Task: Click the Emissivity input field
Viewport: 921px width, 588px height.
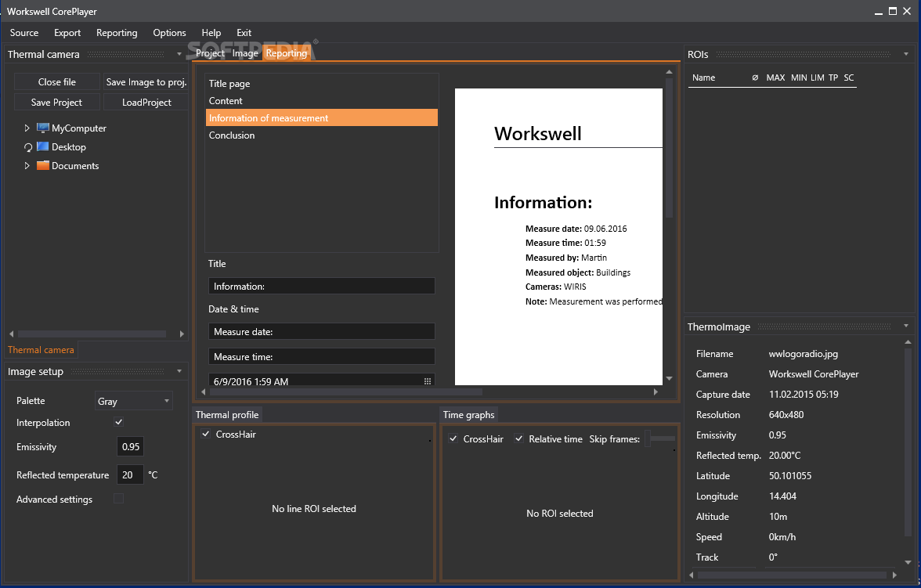Action: 130,446
